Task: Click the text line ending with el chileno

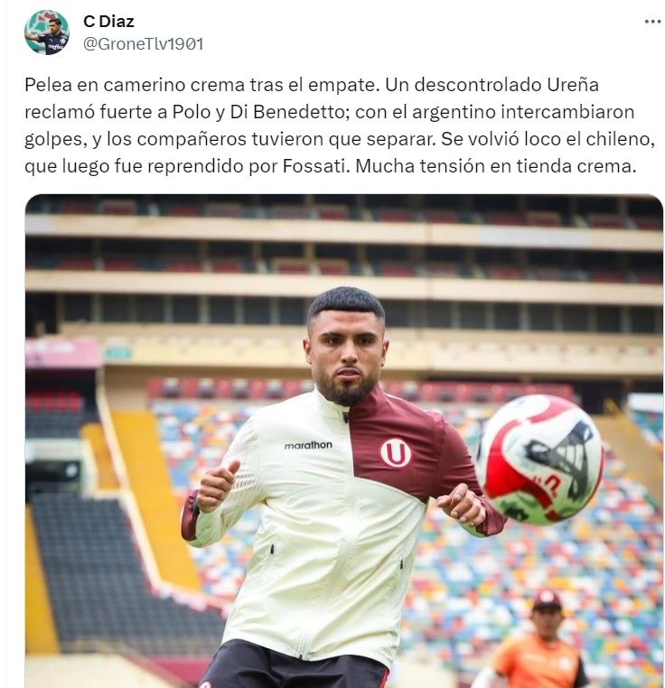Action: click(x=340, y=139)
